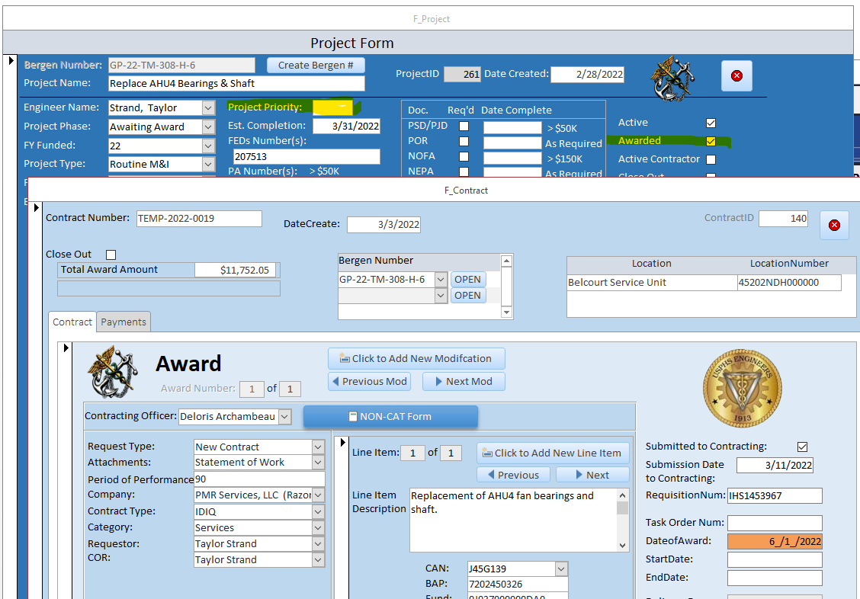Click the USPHS Engineers 1913 gold seal

click(x=742, y=389)
